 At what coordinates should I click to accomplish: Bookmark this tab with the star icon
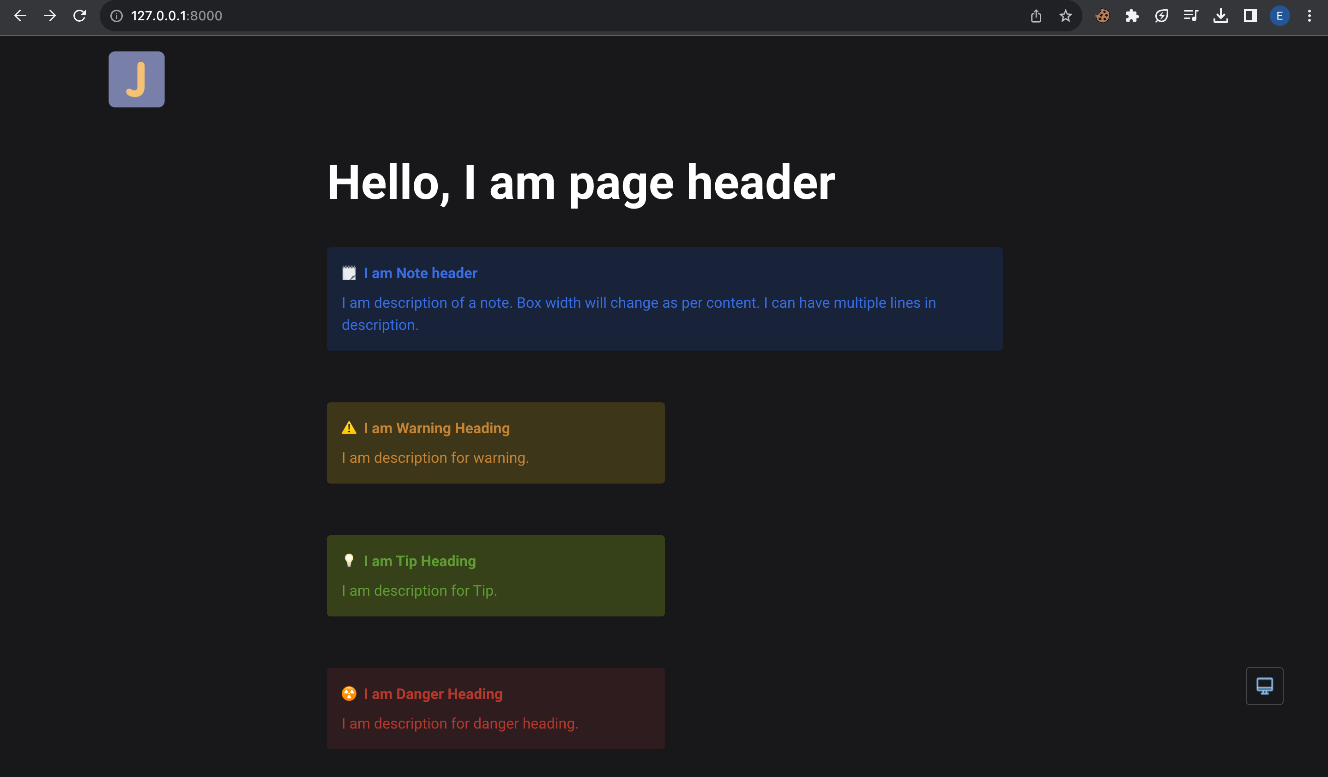coord(1066,16)
